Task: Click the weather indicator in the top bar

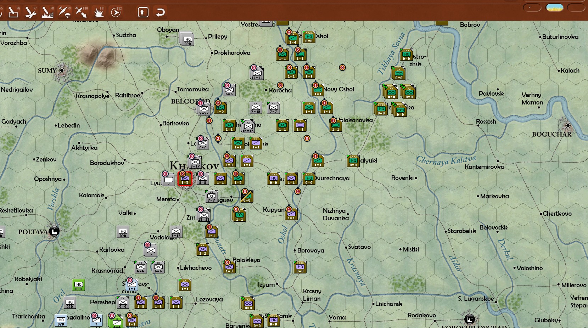Action: (555, 7)
